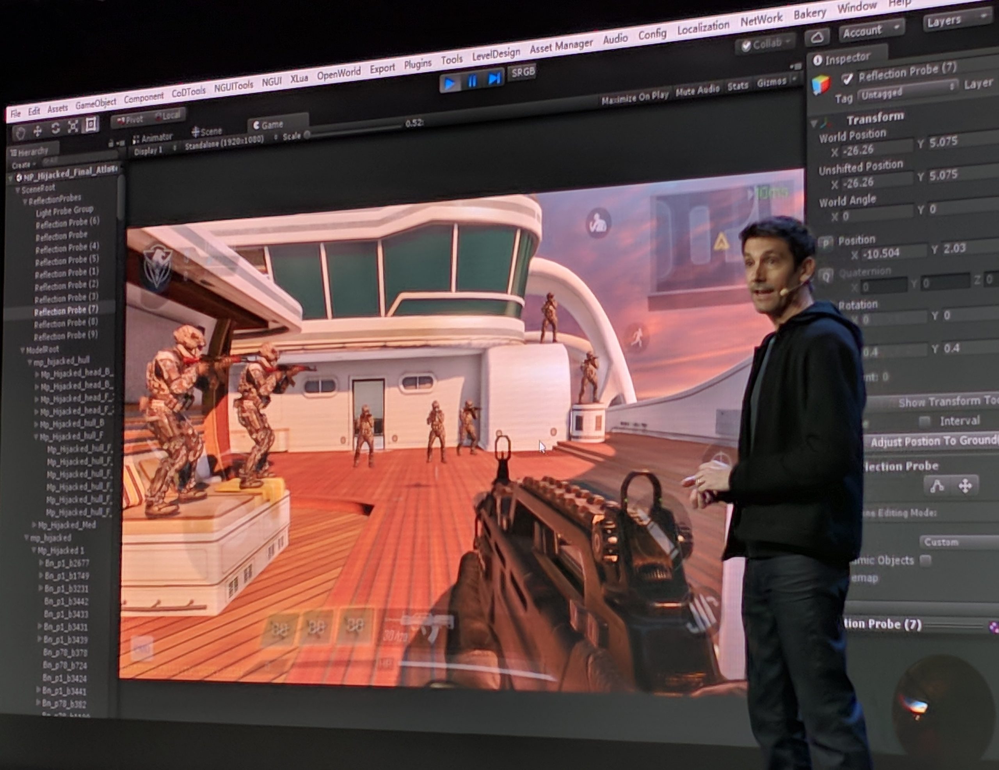The height and width of the screenshot is (770, 999).
Task: Toggle Mute Audio in Game view
Action: tap(698, 91)
